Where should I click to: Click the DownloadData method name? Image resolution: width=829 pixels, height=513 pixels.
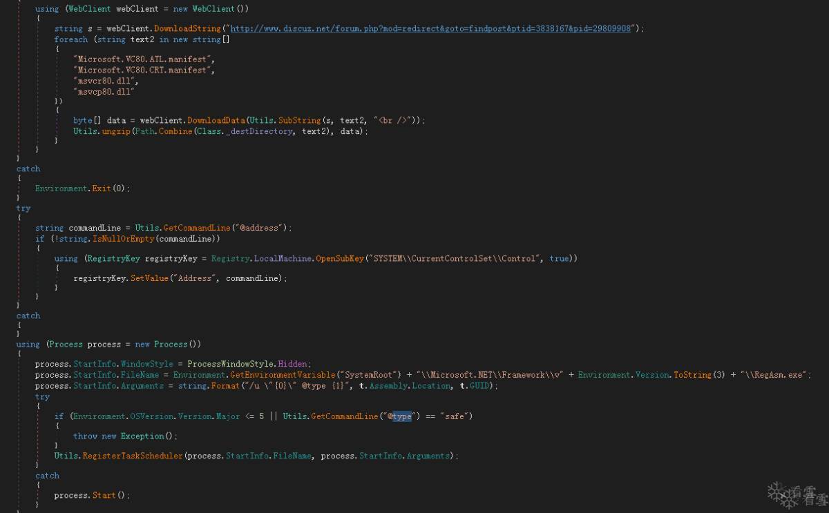[x=218, y=120]
